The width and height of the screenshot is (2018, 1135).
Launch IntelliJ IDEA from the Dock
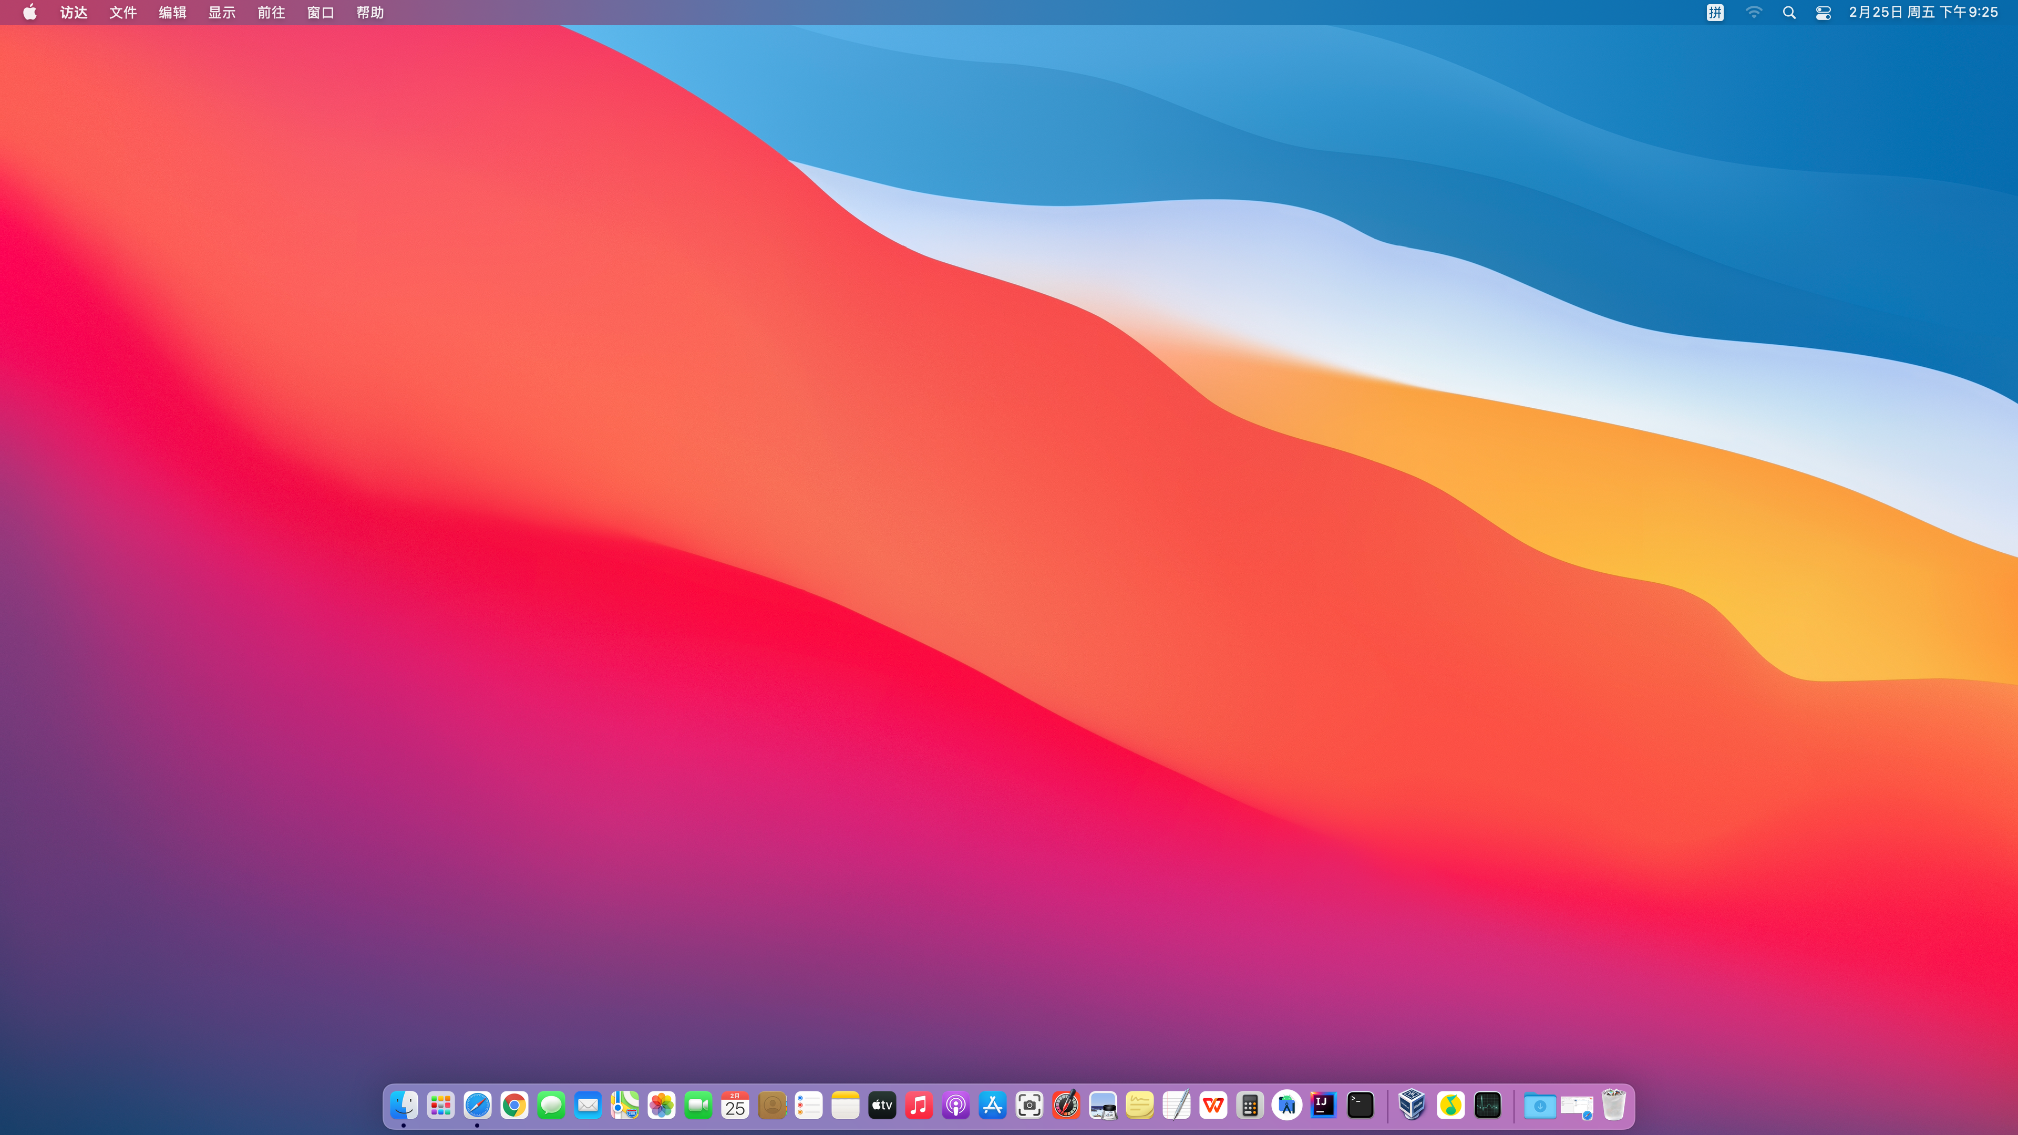click(1323, 1105)
